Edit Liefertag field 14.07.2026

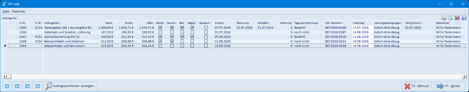coord(362,28)
